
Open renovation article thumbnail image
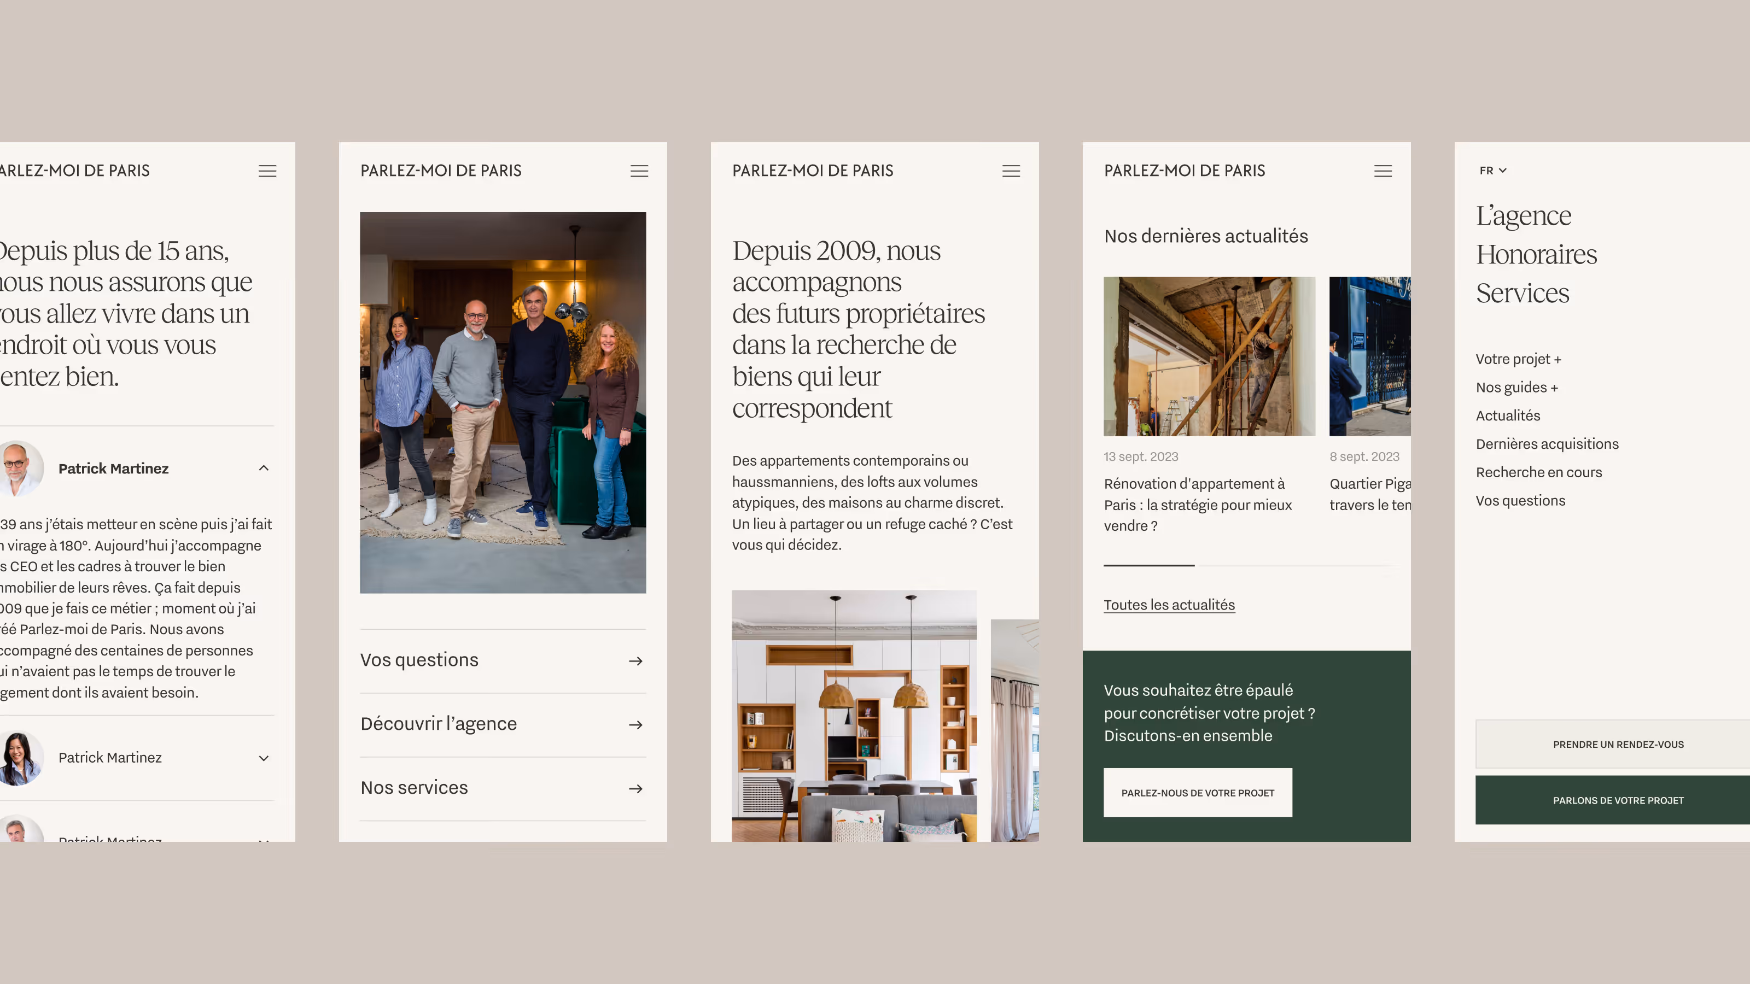[x=1209, y=356]
